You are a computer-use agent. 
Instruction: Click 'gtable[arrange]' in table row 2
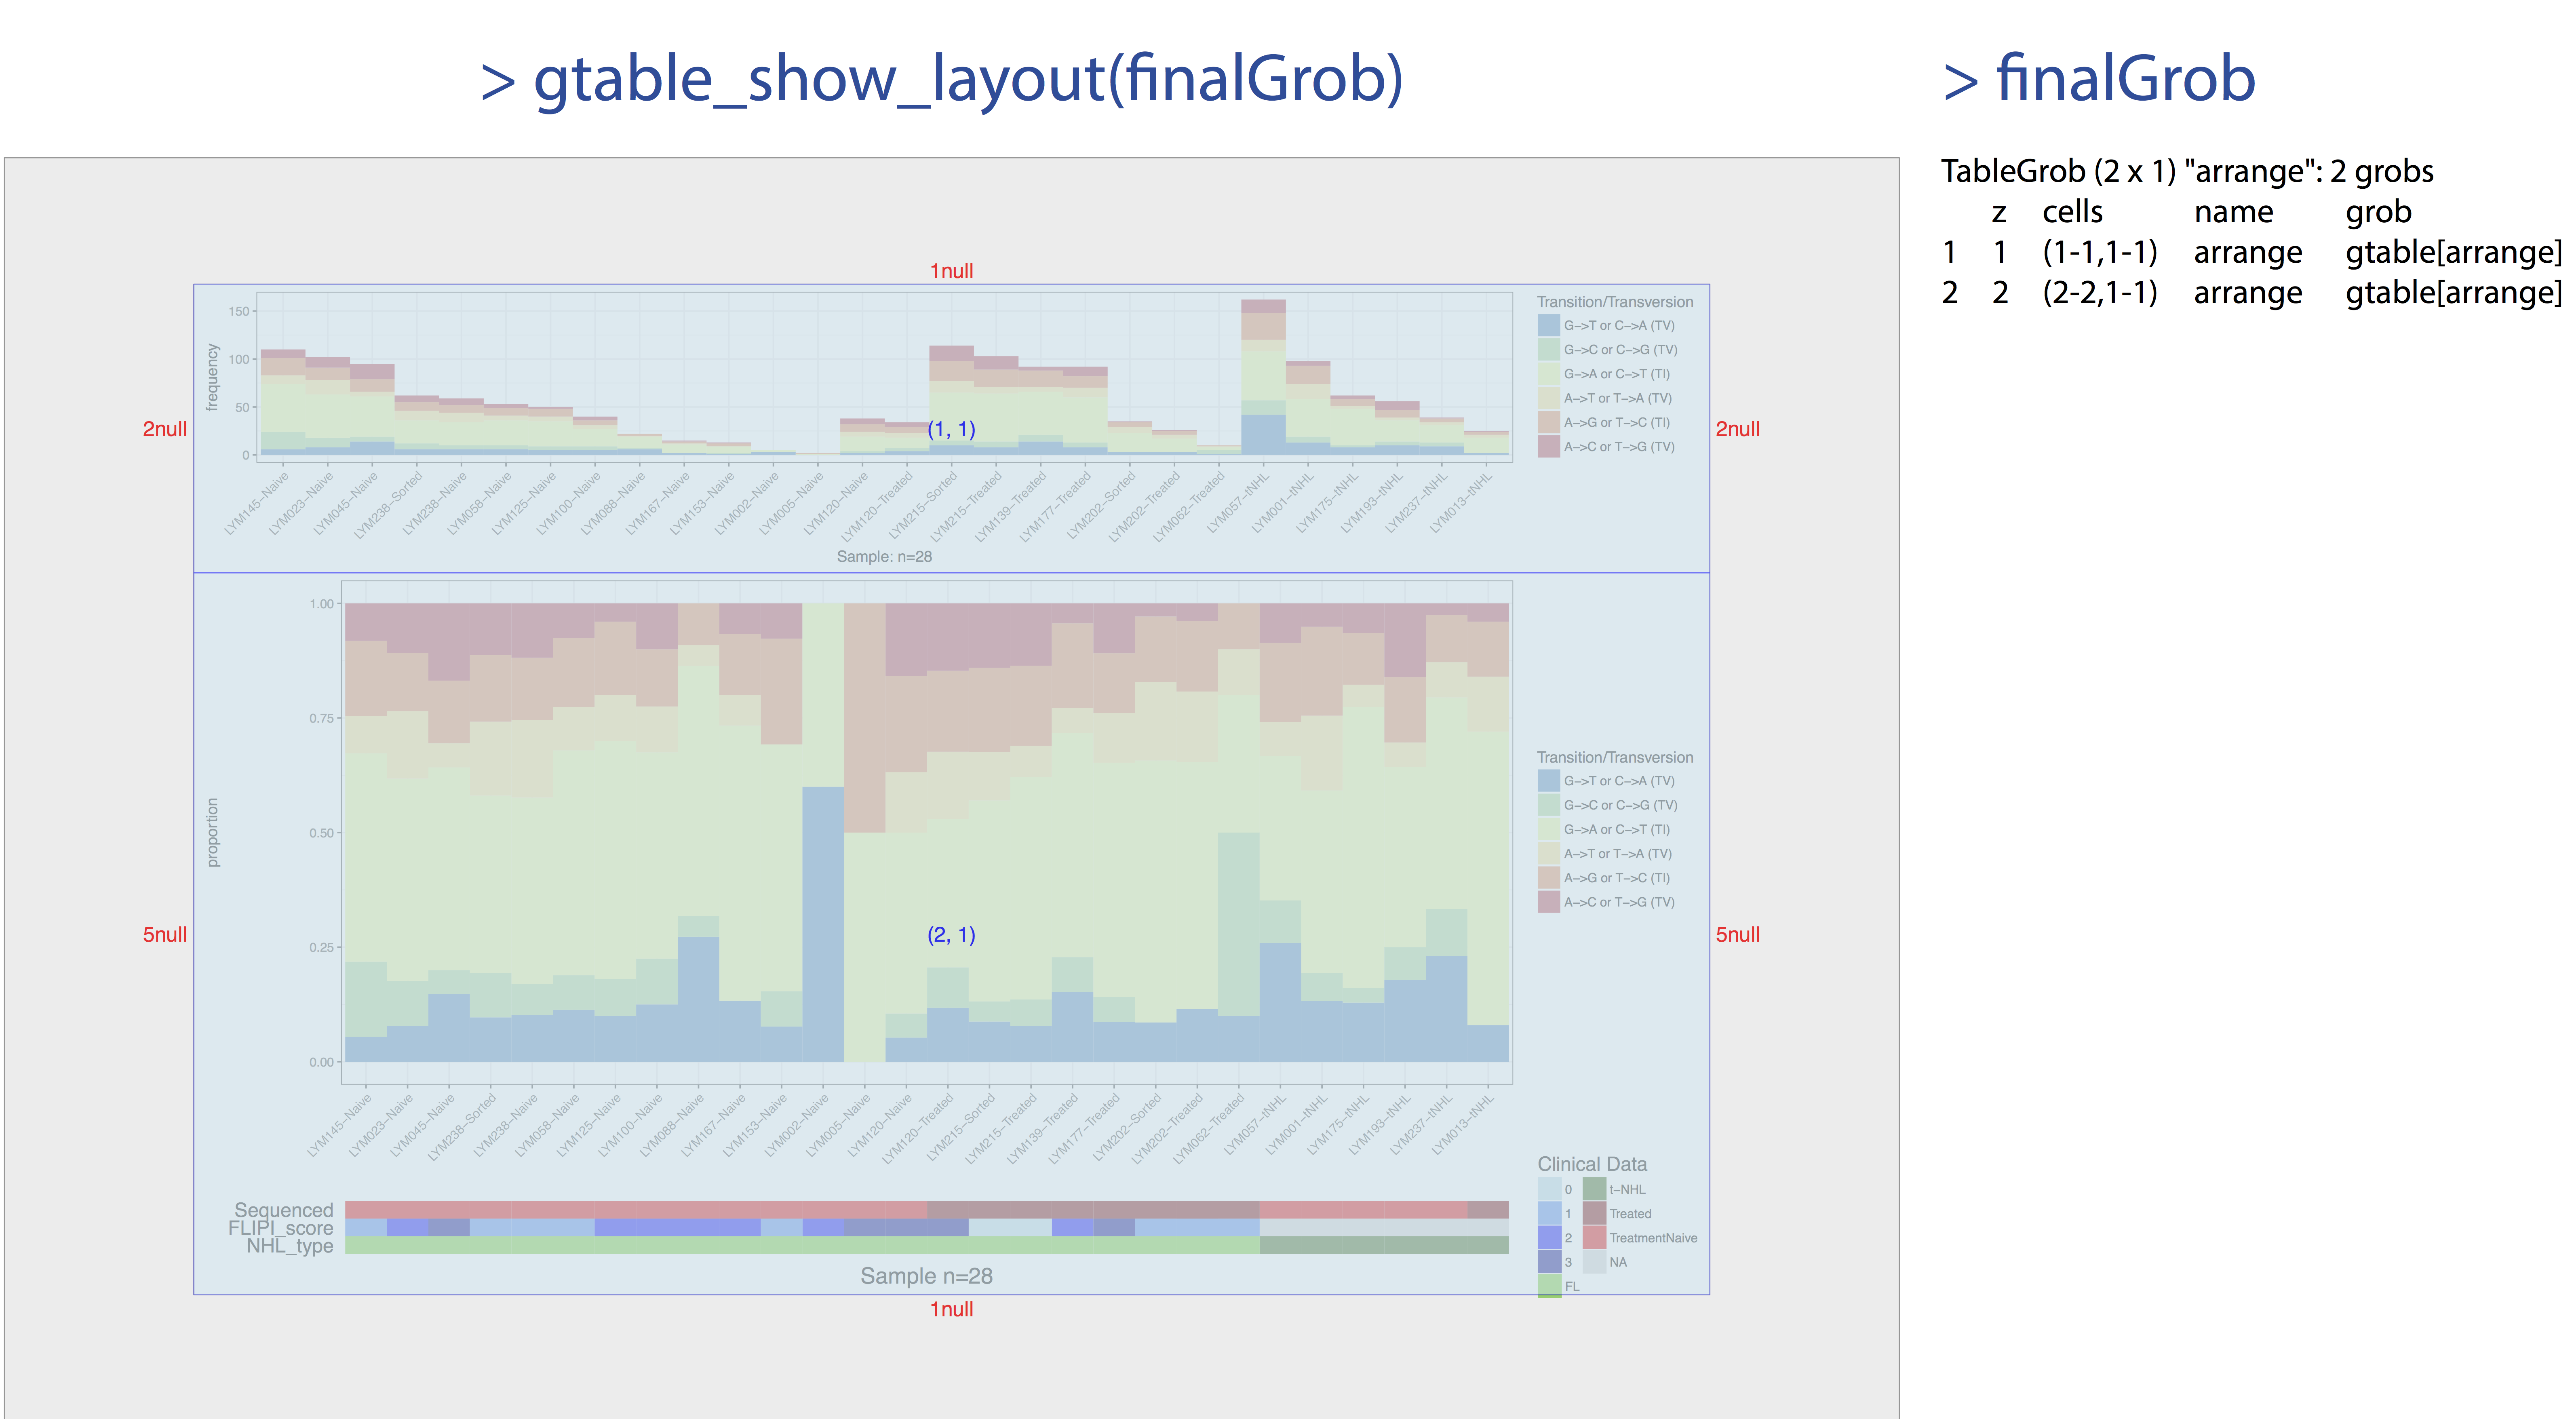(2453, 294)
